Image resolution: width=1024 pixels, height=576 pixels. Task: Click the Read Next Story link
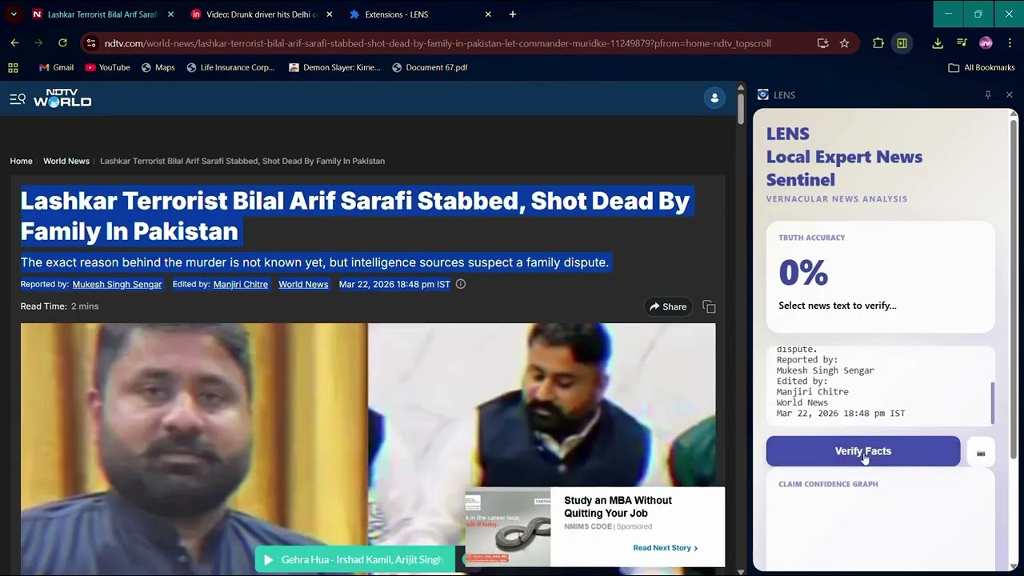click(x=666, y=548)
